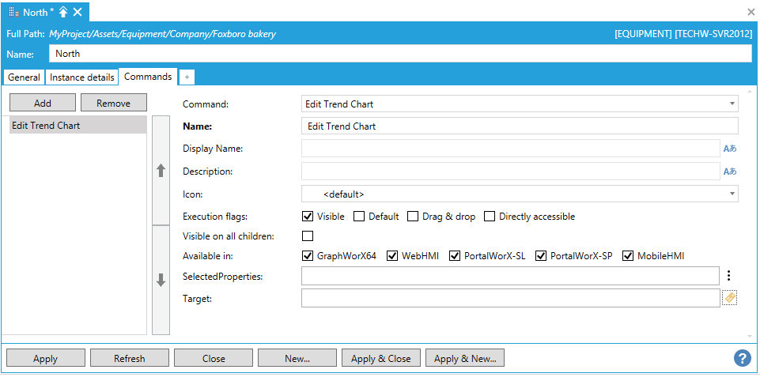Screen dimensions: 760x377
Task: Enable the Drag & drop checkbox
Action: click(x=413, y=217)
